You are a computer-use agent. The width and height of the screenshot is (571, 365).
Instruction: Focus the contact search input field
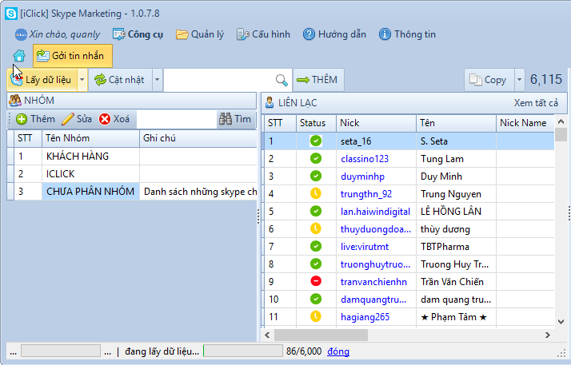[218, 80]
